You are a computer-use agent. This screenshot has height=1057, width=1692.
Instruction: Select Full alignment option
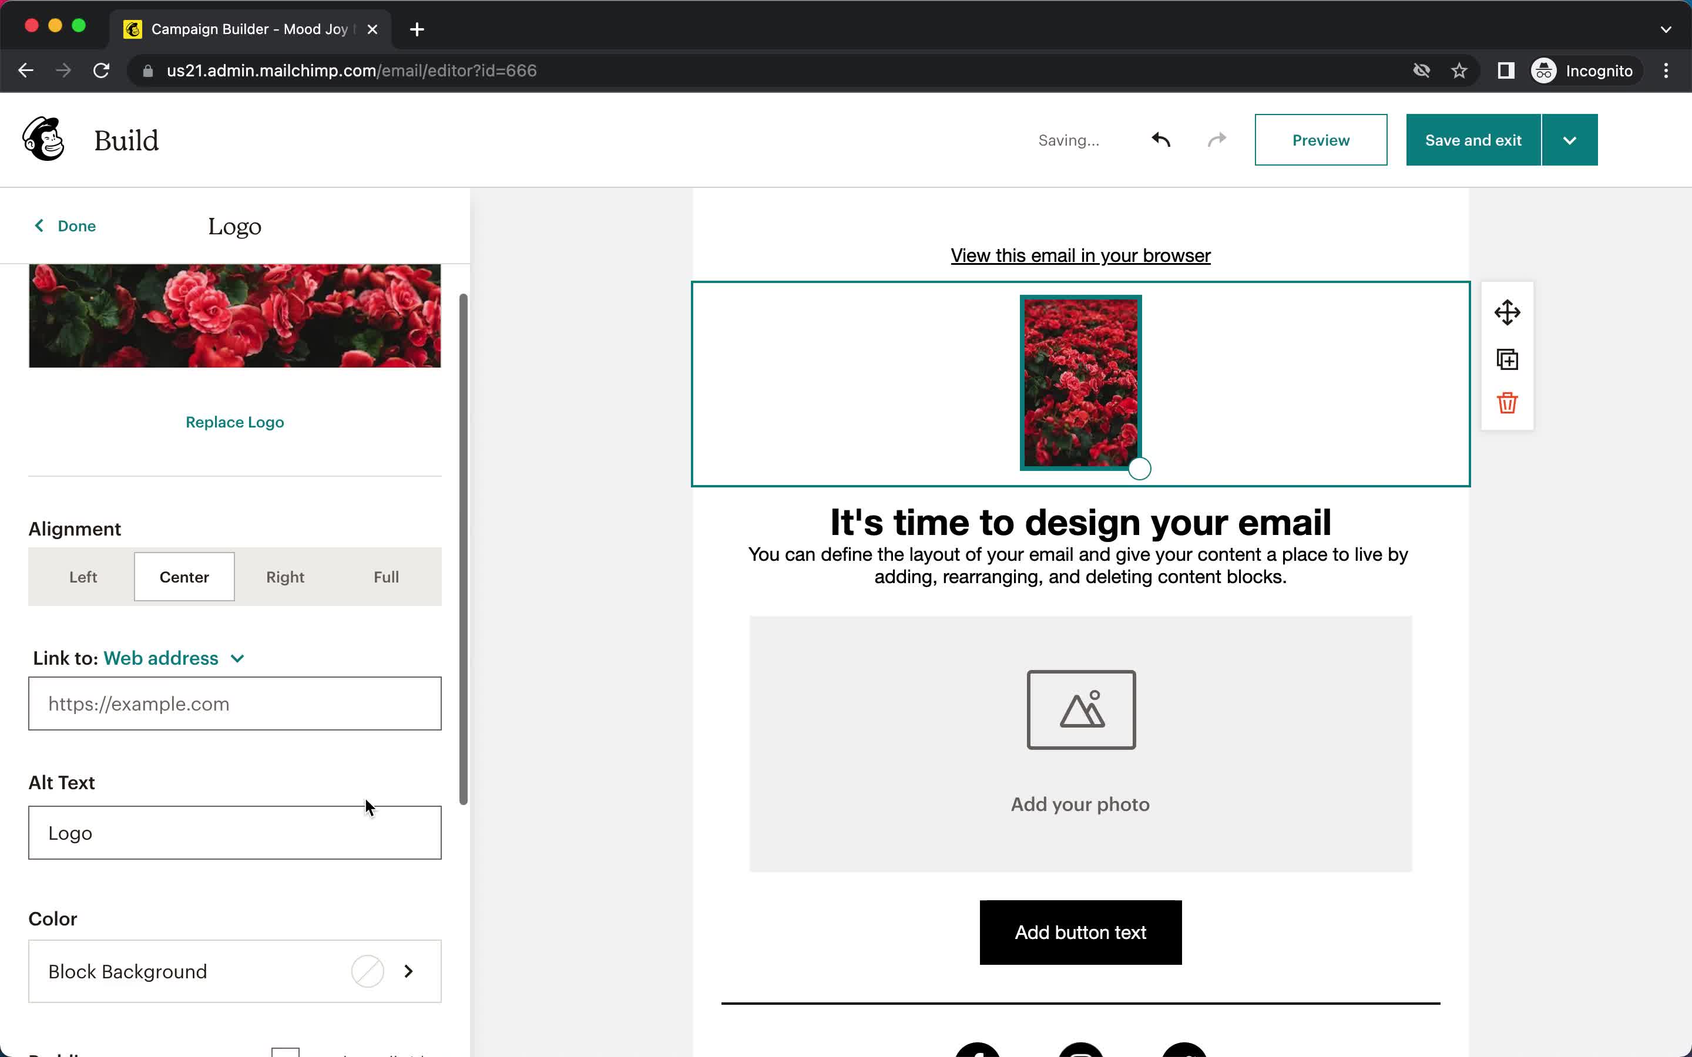(x=386, y=576)
